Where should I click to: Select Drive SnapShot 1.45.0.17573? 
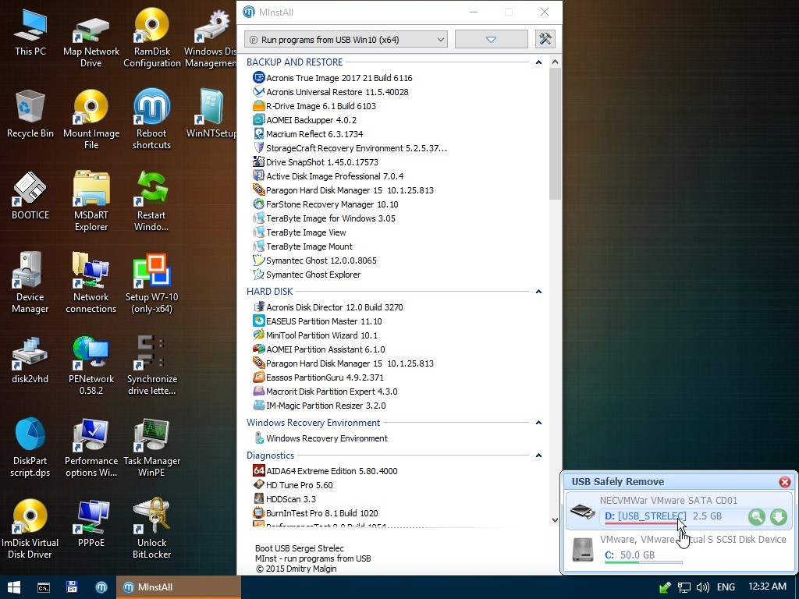click(x=316, y=162)
